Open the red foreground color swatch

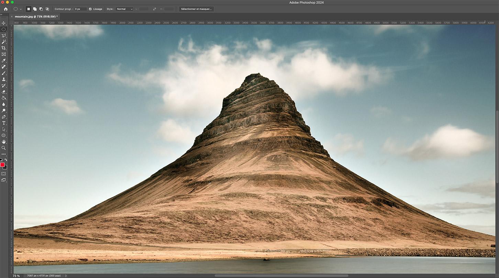(2, 165)
